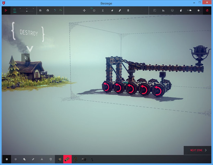Open the load machine icon
Screen dimensions: 213x165
coord(47,10)
